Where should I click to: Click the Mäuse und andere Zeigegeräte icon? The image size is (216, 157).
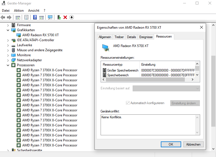pos(13,50)
